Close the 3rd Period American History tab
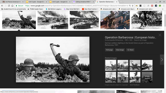The image size is (166, 93). 23,2
